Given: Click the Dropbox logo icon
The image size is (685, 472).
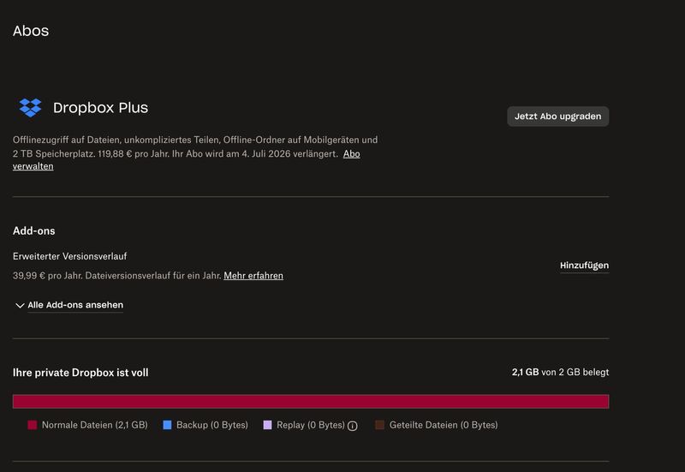Looking at the screenshot, I should (x=31, y=108).
